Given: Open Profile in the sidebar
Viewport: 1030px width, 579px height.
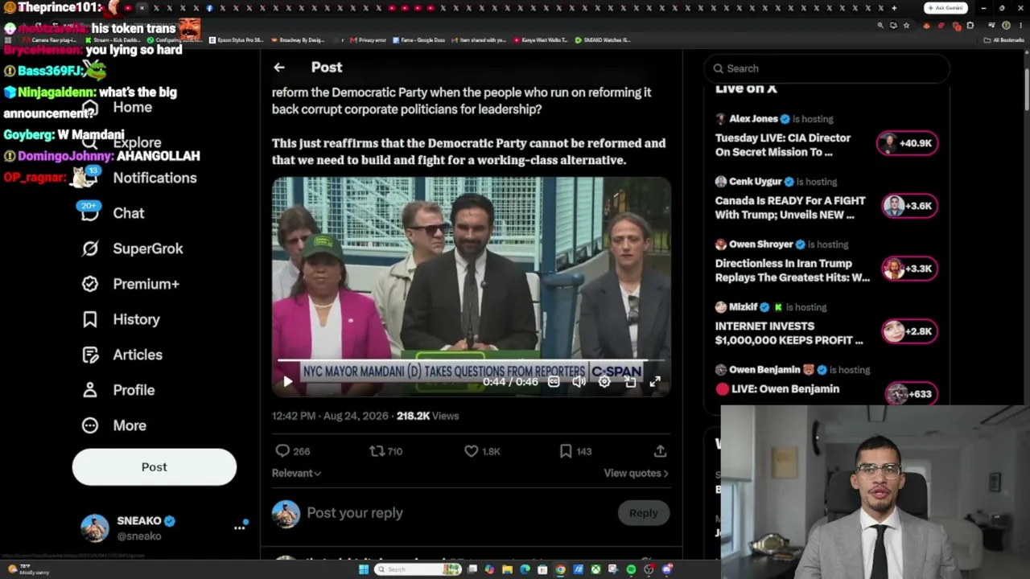Looking at the screenshot, I should (x=118, y=390).
